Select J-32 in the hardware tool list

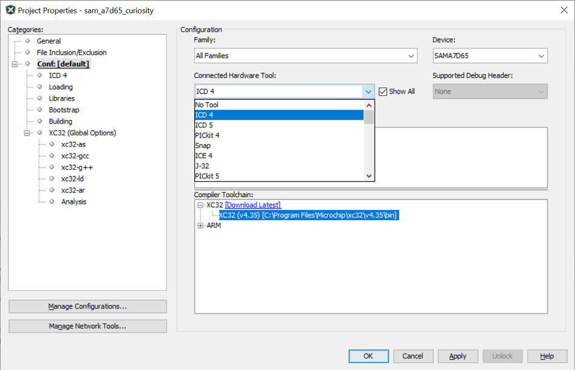pyautogui.click(x=202, y=166)
